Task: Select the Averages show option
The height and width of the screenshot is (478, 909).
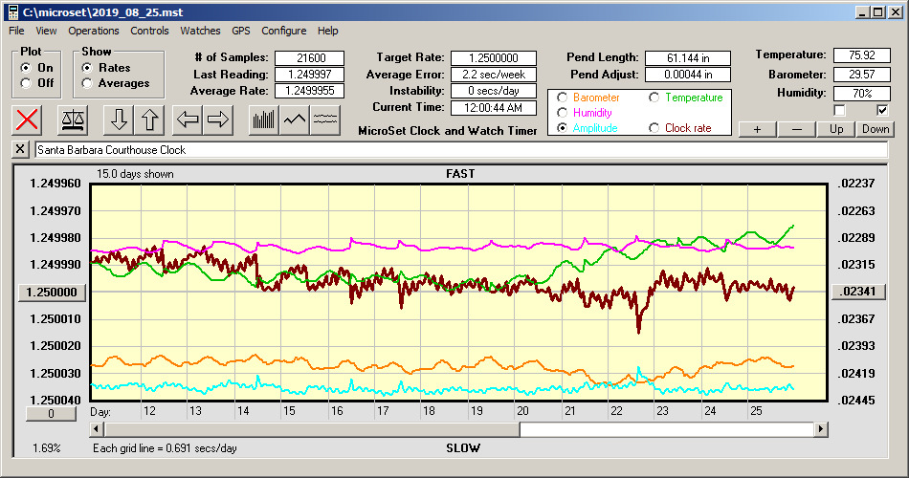Action: click(88, 83)
